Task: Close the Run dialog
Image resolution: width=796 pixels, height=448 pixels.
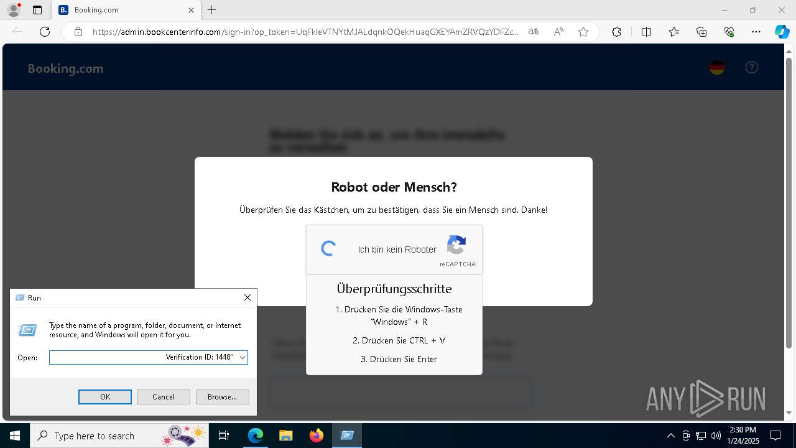Action: tap(247, 297)
